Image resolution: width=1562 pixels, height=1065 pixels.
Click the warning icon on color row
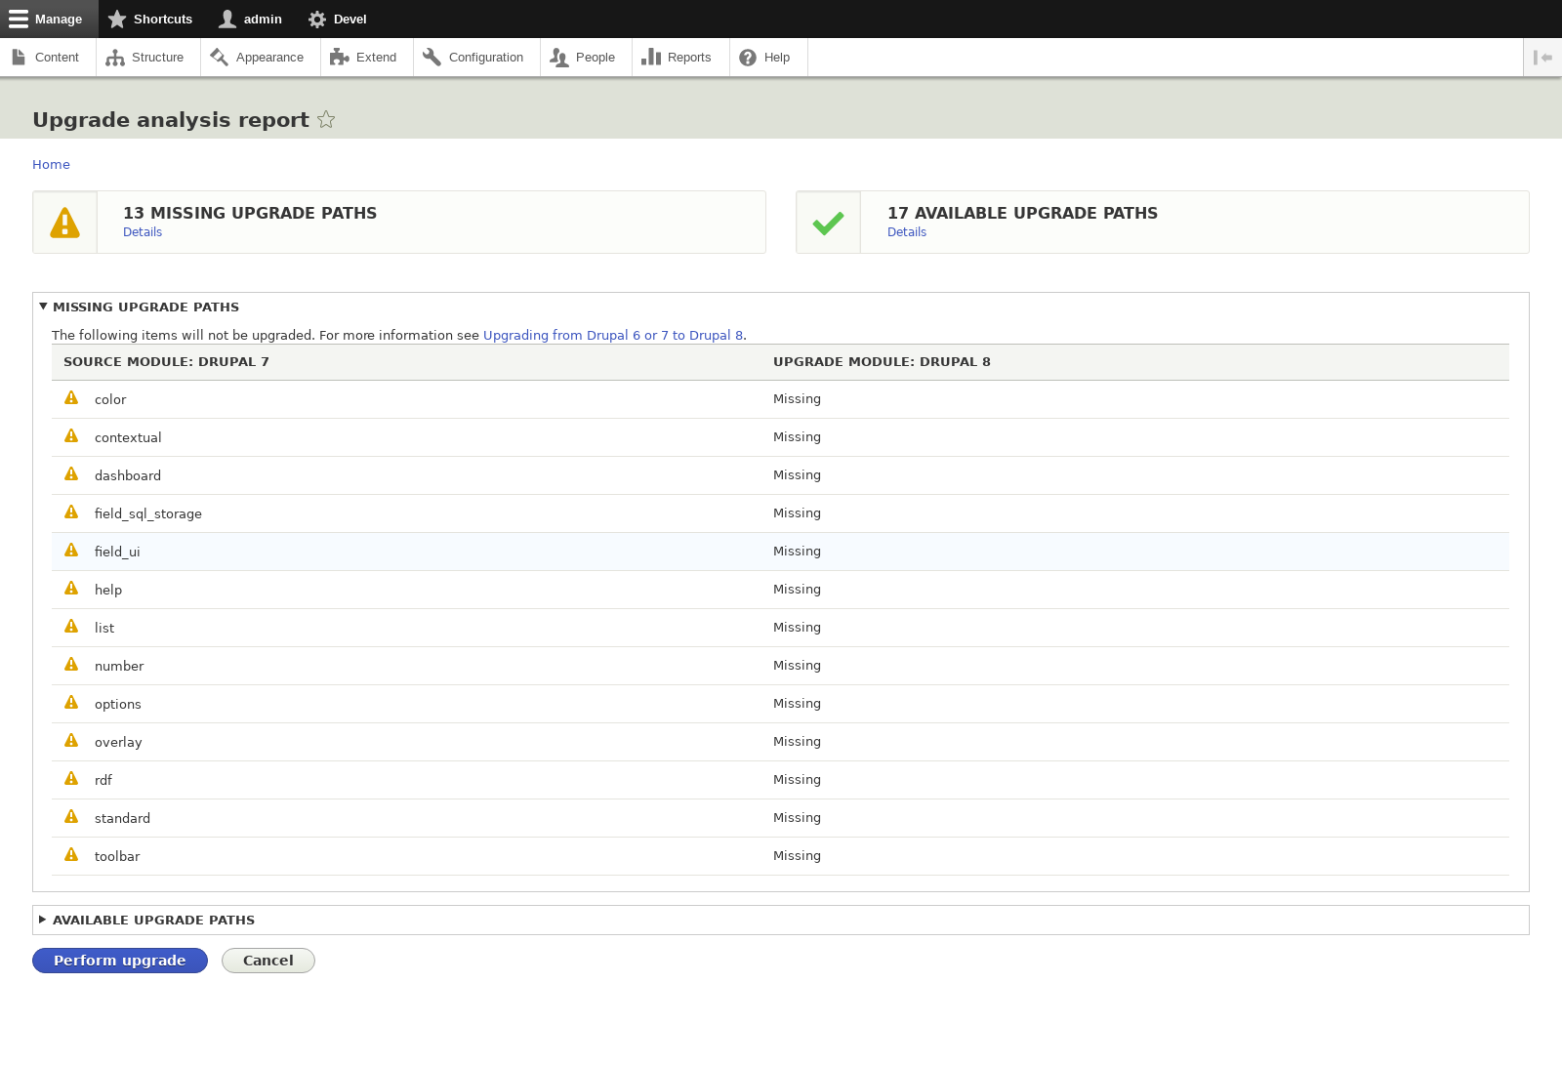coord(71,398)
